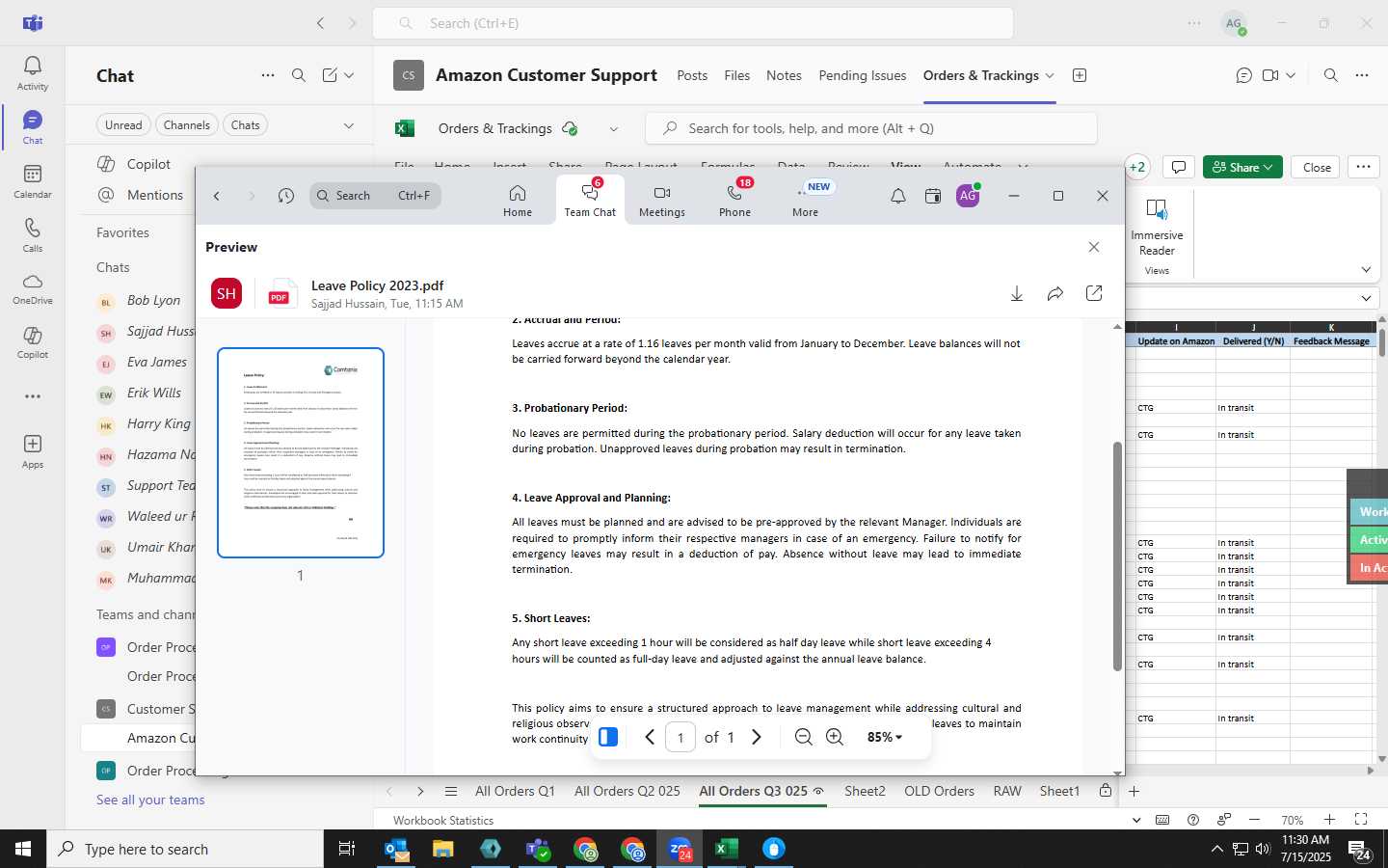Open the Excel sheet list menu
Screen dimensions: 1388x868
pyautogui.click(x=450, y=791)
